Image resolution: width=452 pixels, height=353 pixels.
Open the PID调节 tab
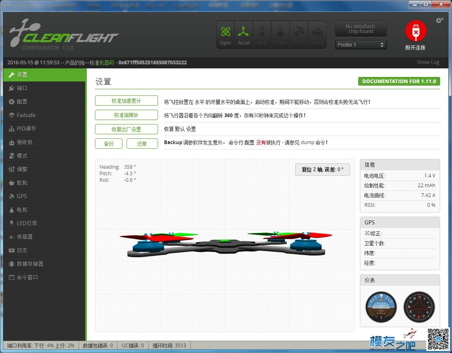pyautogui.click(x=45, y=129)
